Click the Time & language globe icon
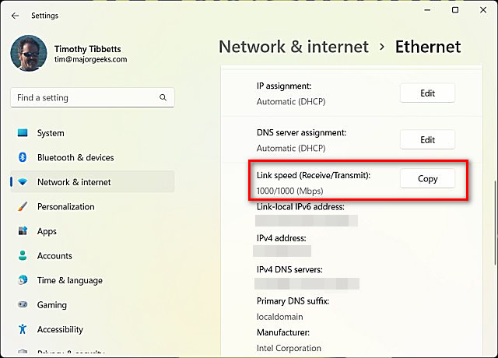Image resolution: width=498 pixels, height=358 pixels. click(x=23, y=280)
